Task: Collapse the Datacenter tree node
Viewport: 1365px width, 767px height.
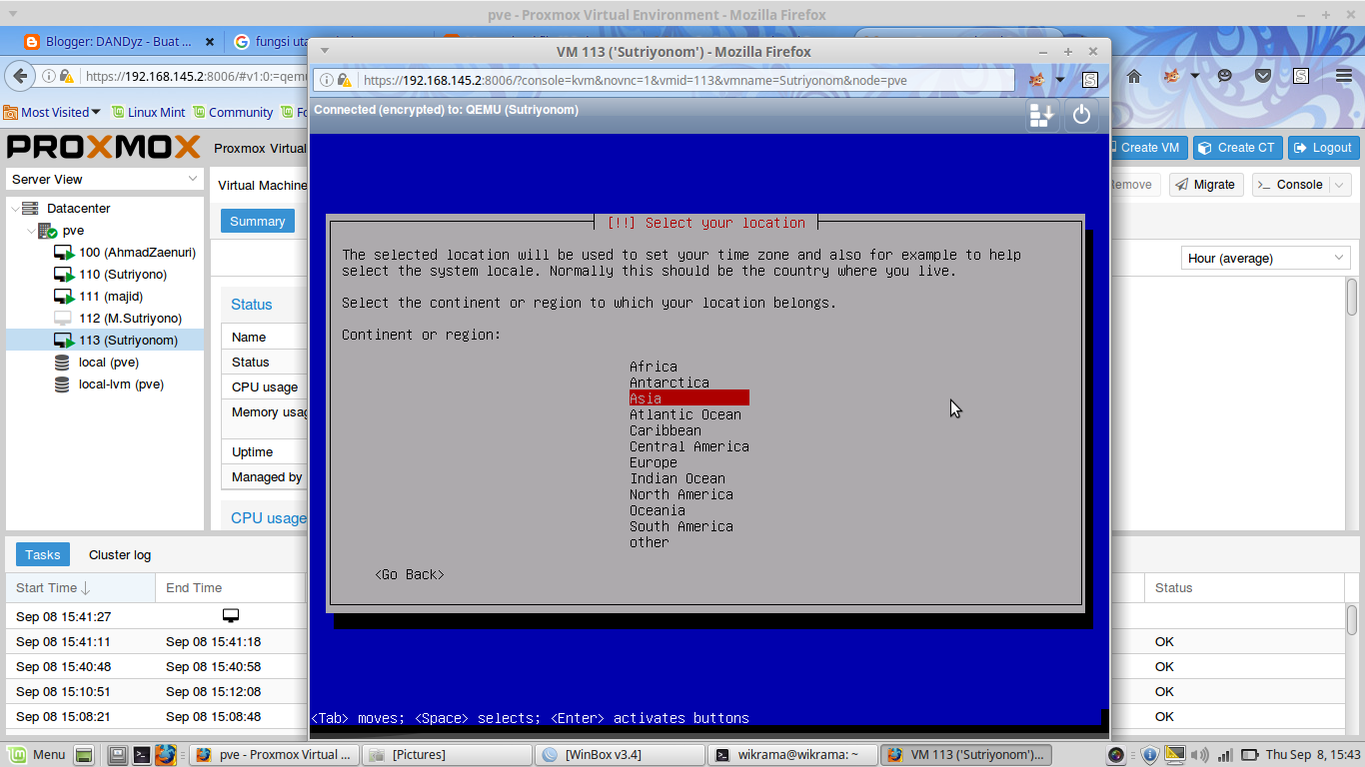Action: click(14, 209)
